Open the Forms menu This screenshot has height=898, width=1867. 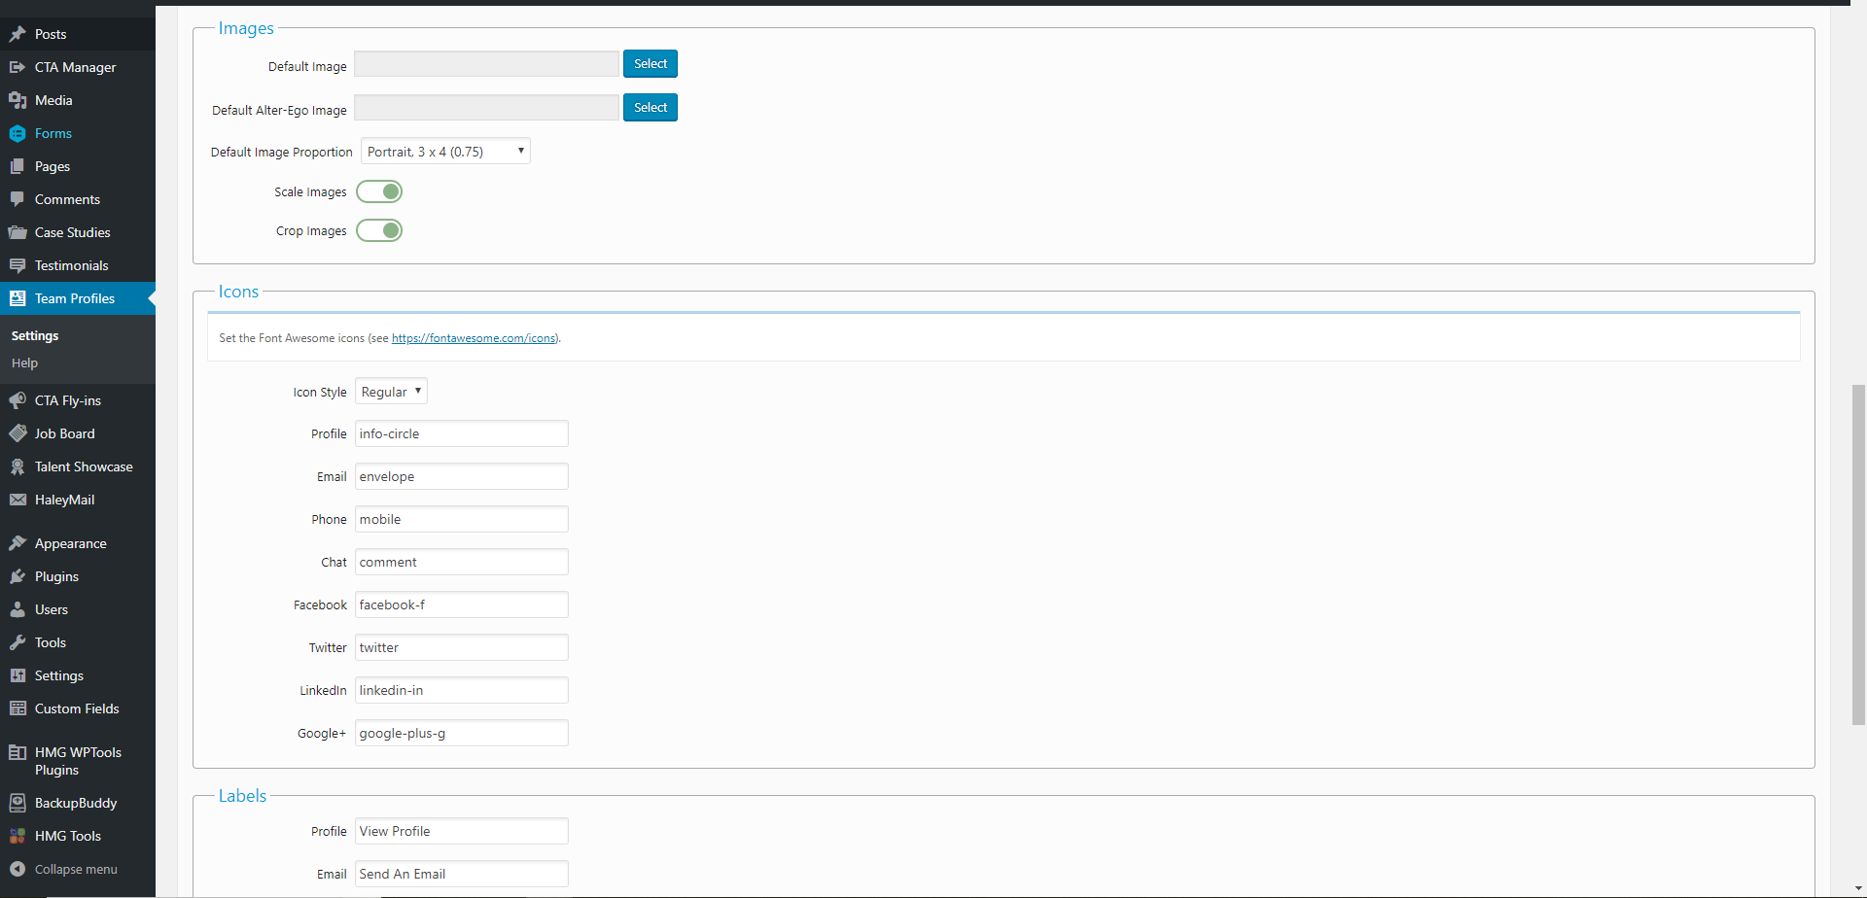coord(78,133)
